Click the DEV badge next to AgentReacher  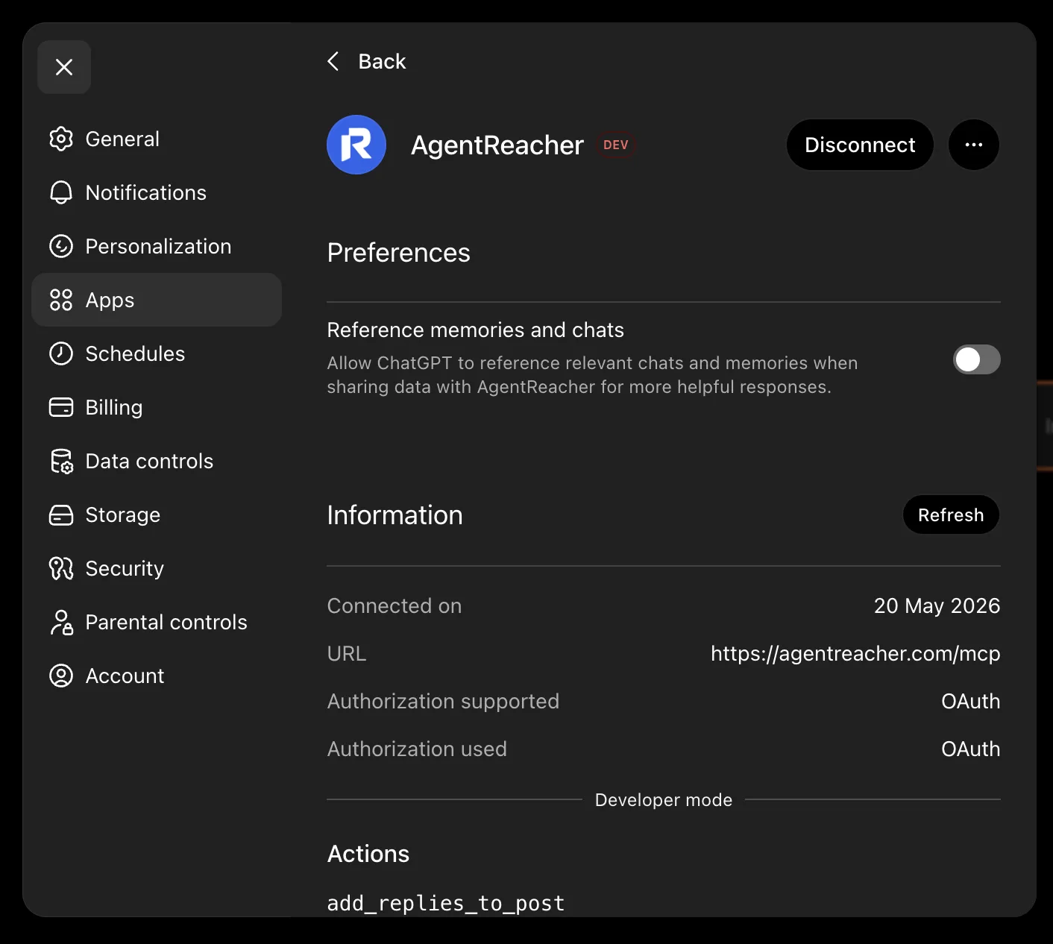pyautogui.click(x=616, y=145)
